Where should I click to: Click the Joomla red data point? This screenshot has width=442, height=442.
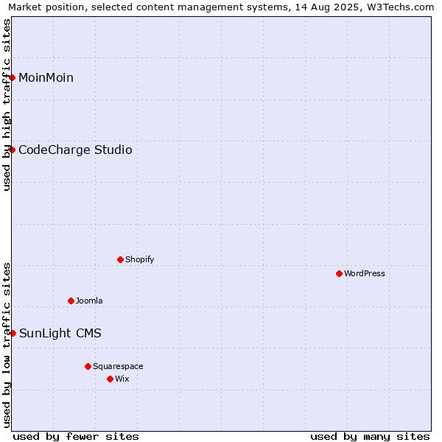click(71, 301)
